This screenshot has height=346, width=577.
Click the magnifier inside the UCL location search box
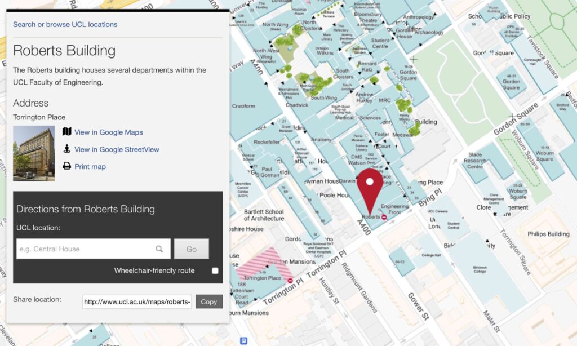point(159,249)
